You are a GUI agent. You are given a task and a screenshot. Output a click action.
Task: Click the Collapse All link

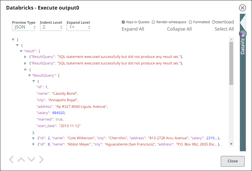[x=179, y=29]
